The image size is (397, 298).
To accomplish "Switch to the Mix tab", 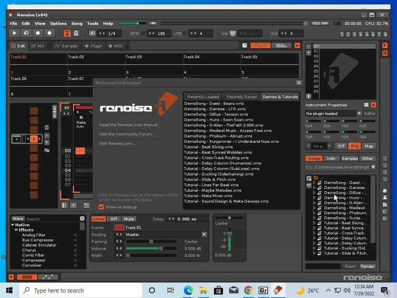I will (38, 46).
